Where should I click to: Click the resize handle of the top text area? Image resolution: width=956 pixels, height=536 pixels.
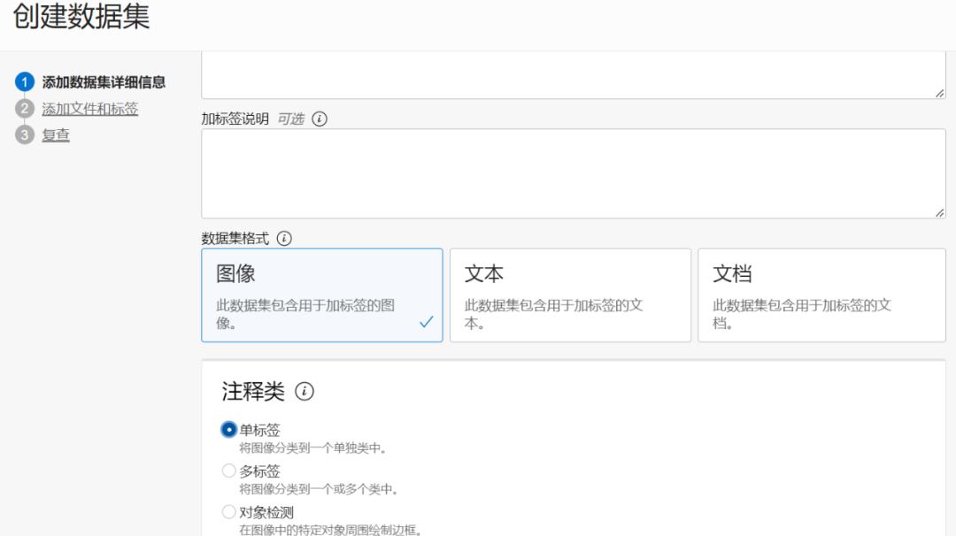point(939,93)
